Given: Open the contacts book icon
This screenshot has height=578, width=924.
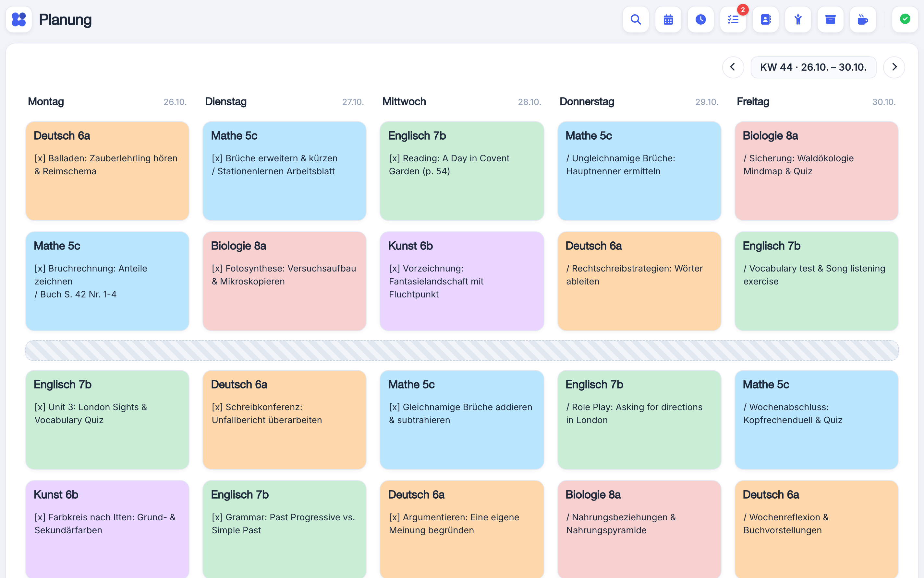Looking at the screenshot, I should (766, 19).
